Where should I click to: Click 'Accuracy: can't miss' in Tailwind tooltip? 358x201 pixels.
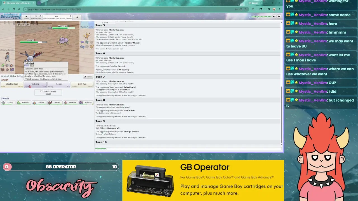33,68
